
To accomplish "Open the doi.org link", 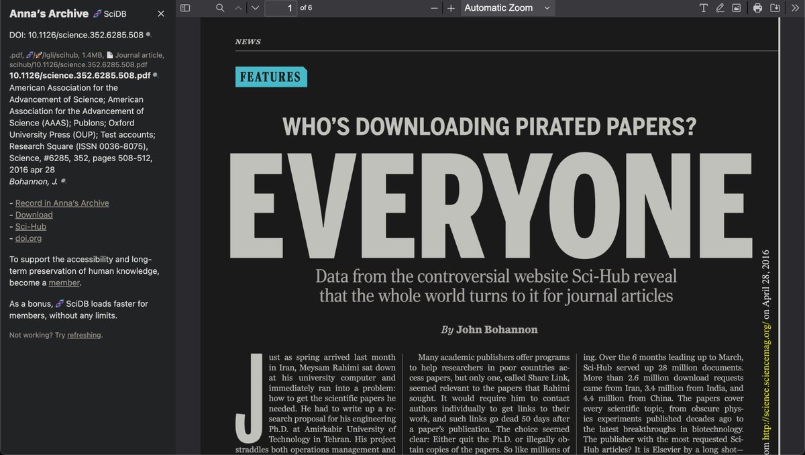I will (x=29, y=238).
